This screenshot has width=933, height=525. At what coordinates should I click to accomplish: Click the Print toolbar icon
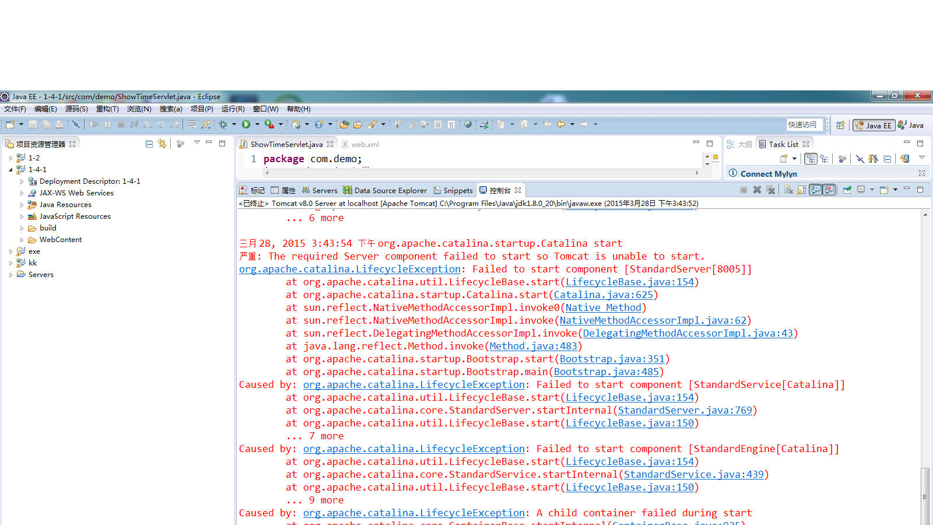click(x=59, y=124)
